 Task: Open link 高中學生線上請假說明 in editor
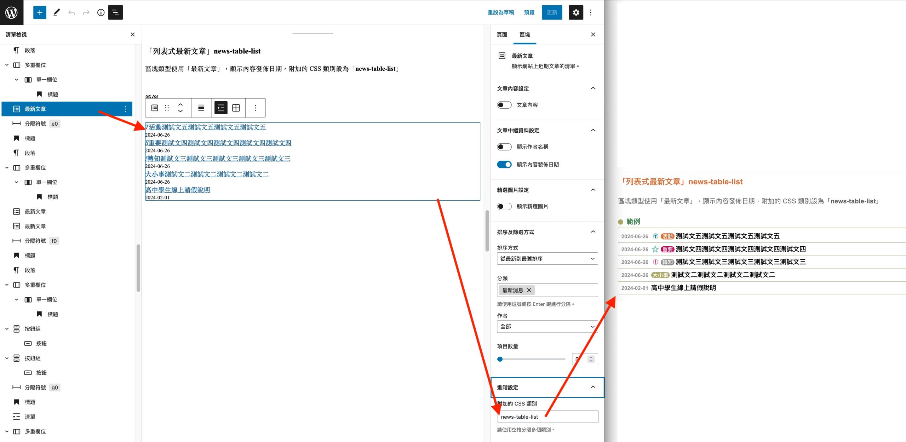pyautogui.click(x=178, y=190)
